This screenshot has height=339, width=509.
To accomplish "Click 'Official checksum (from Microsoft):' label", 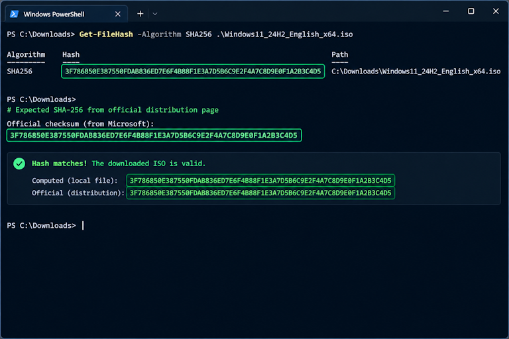I will (x=80, y=124).
